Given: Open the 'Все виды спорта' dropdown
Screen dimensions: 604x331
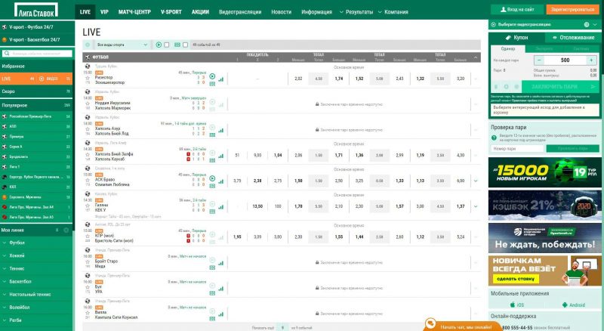Looking at the screenshot, I should [x=121, y=45].
